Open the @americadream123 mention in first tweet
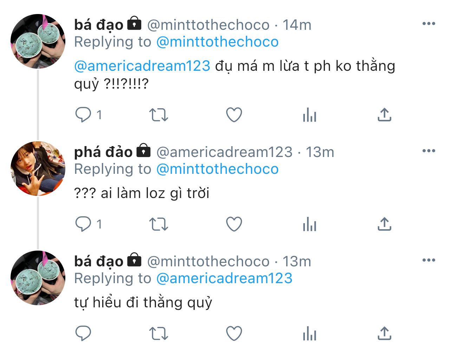Screen dimensions: 451x348 tap(142, 66)
